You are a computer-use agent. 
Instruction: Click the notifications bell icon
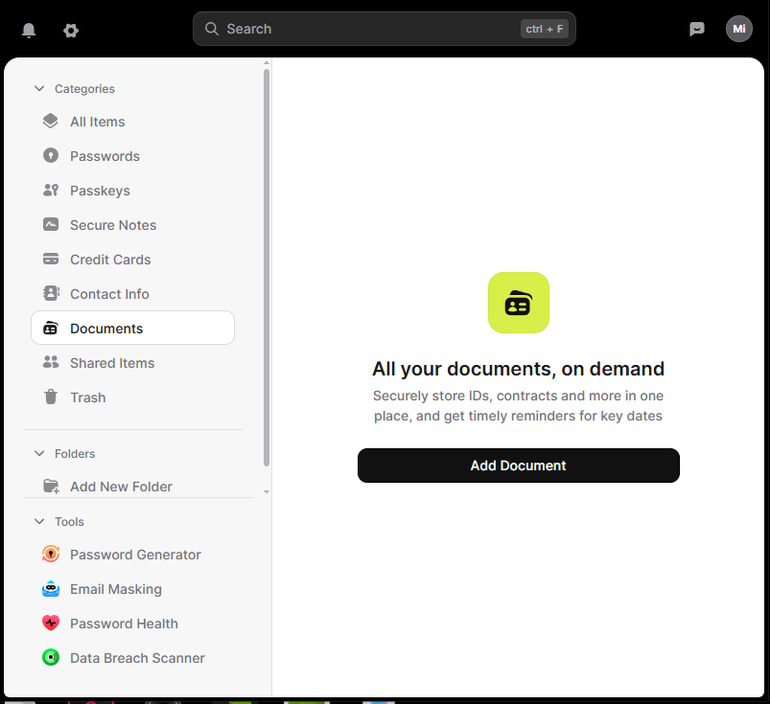click(x=29, y=30)
